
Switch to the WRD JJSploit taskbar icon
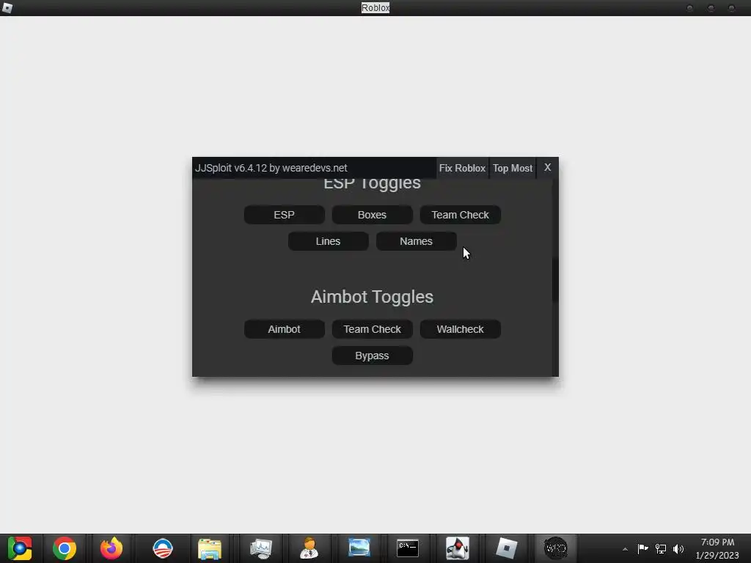tap(556, 548)
